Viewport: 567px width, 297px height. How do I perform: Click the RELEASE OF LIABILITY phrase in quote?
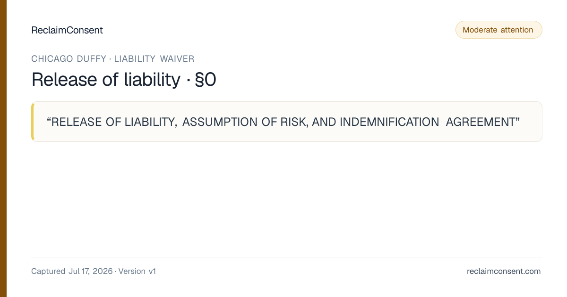[x=113, y=122]
